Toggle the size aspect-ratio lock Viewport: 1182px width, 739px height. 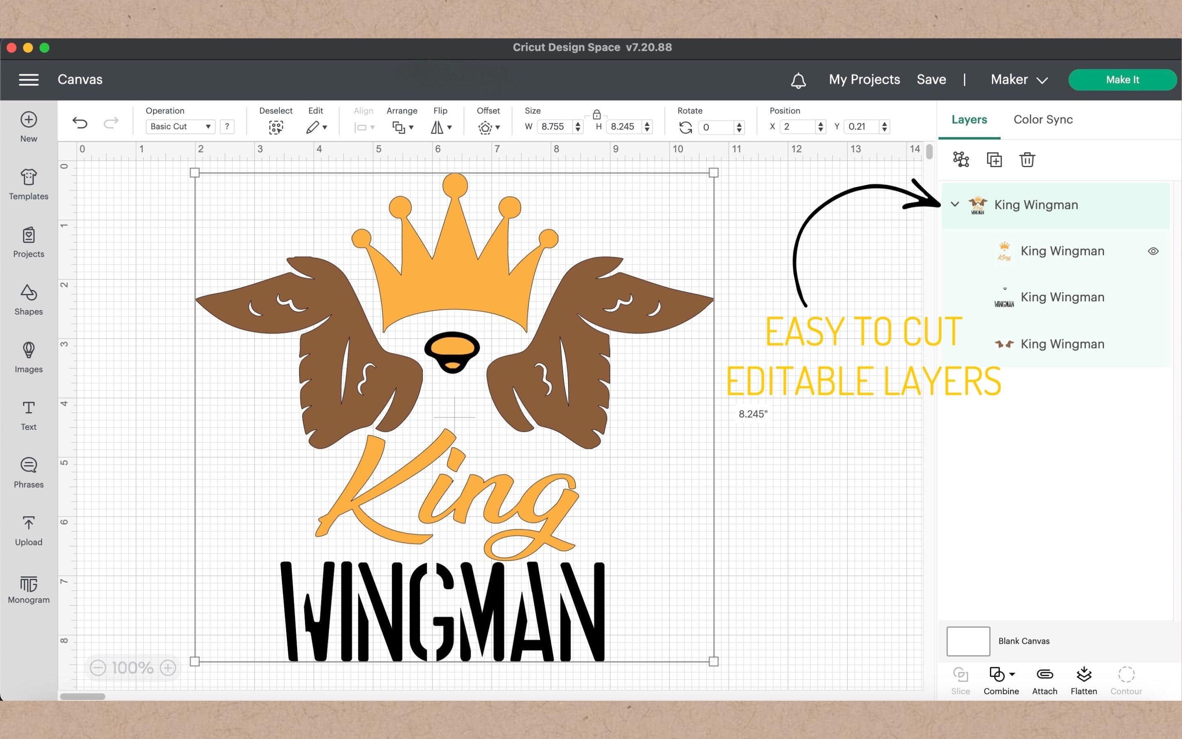[596, 115]
